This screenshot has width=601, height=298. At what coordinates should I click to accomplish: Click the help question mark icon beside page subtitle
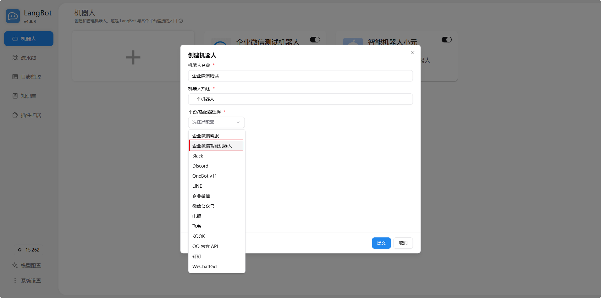(181, 21)
